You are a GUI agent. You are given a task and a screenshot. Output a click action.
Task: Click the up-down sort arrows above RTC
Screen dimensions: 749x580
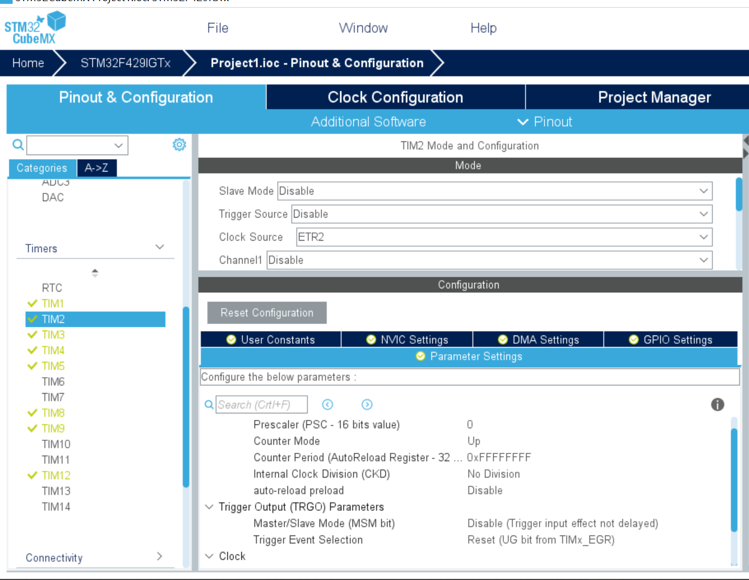pyautogui.click(x=95, y=272)
